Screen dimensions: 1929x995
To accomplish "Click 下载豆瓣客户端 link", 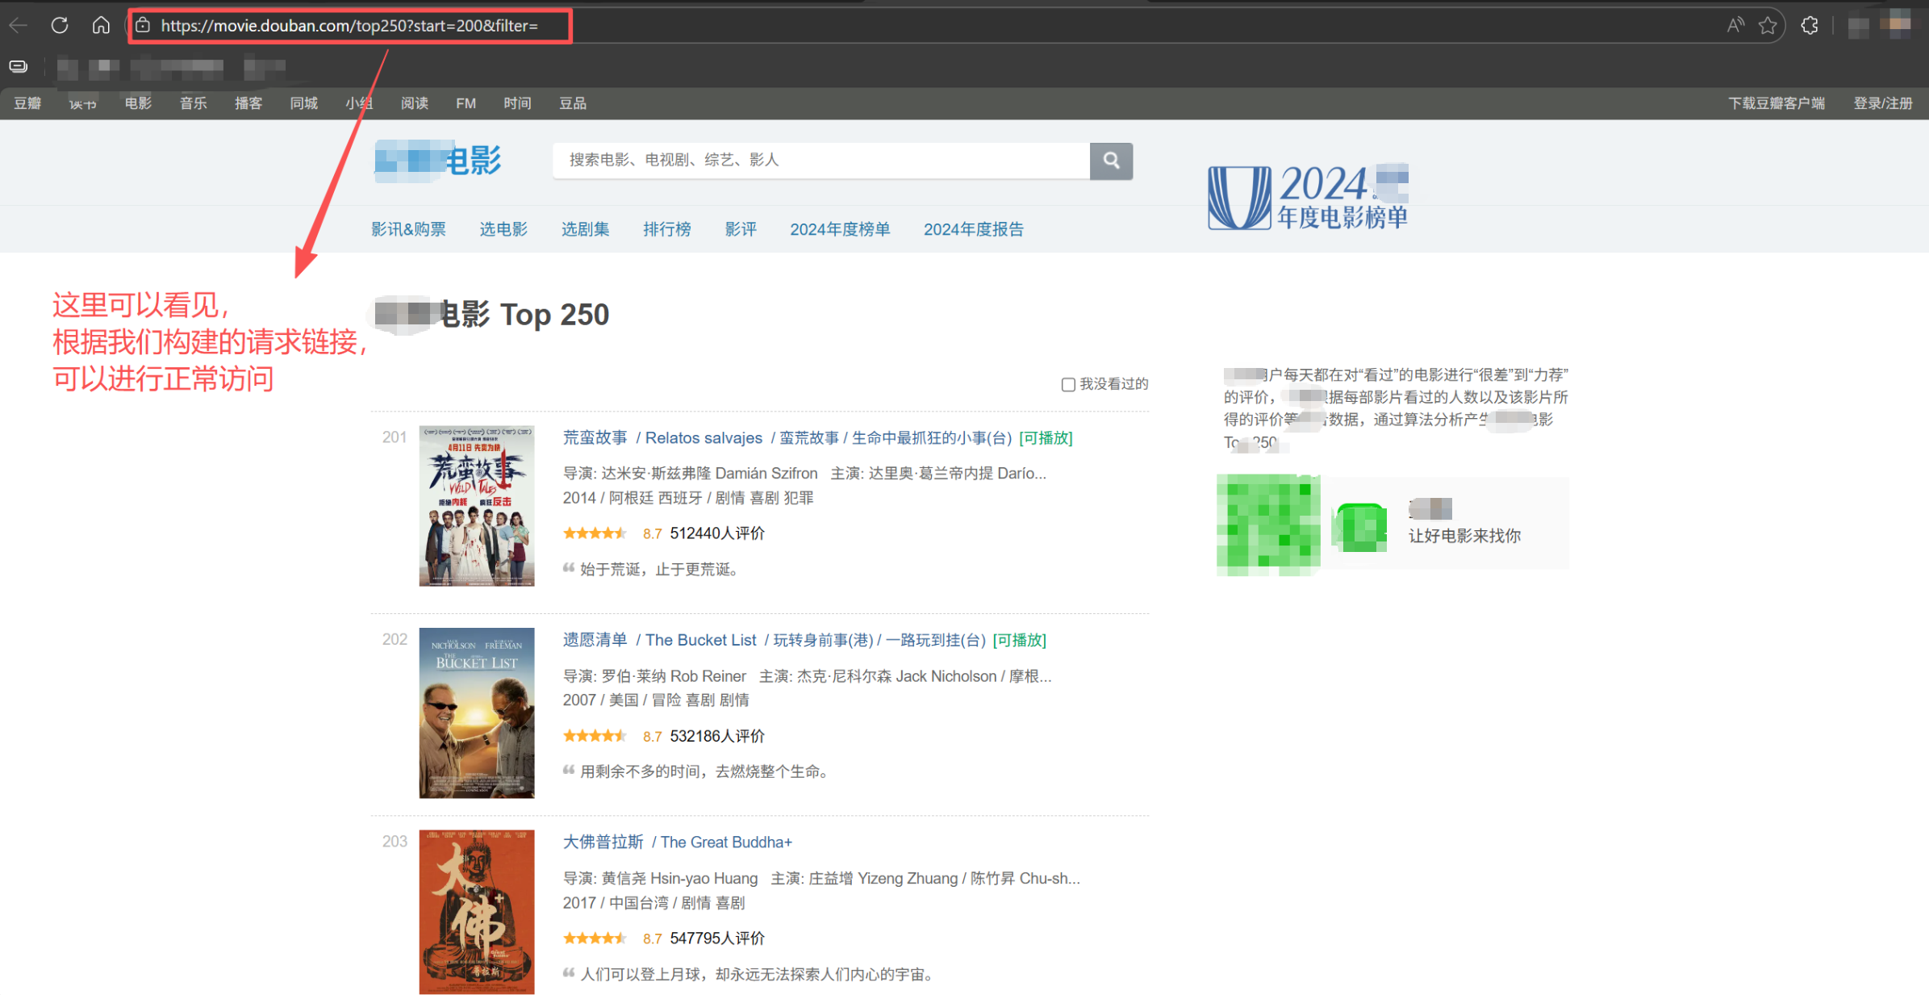I will 1776,103.
